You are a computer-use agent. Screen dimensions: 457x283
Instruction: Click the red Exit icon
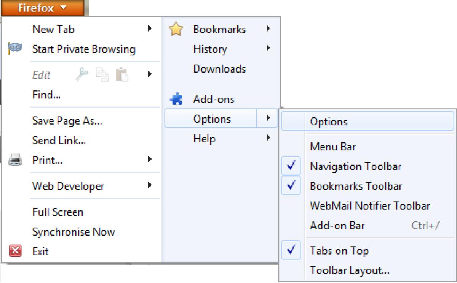[x=15, y=251]
